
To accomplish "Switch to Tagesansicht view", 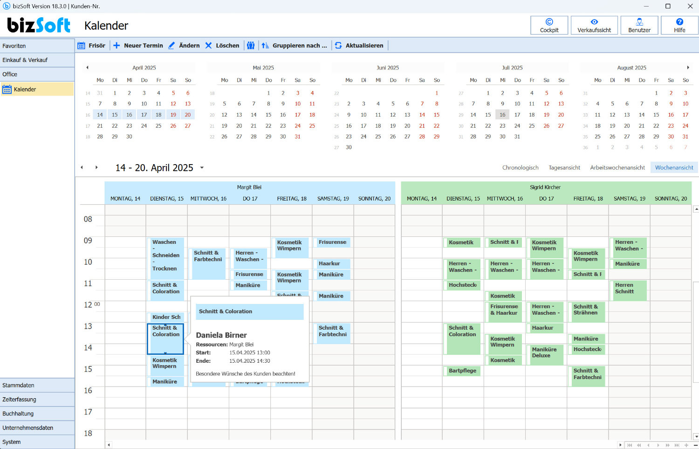I will (x=564, y=168).
